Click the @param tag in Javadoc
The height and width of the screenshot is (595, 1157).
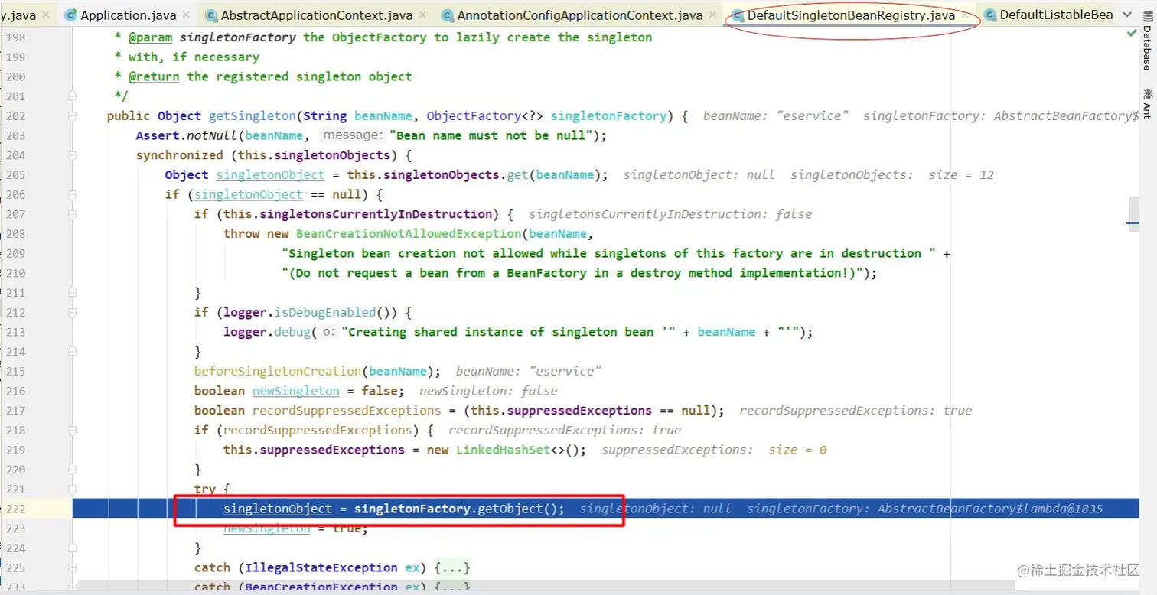[x=150, y=37]
